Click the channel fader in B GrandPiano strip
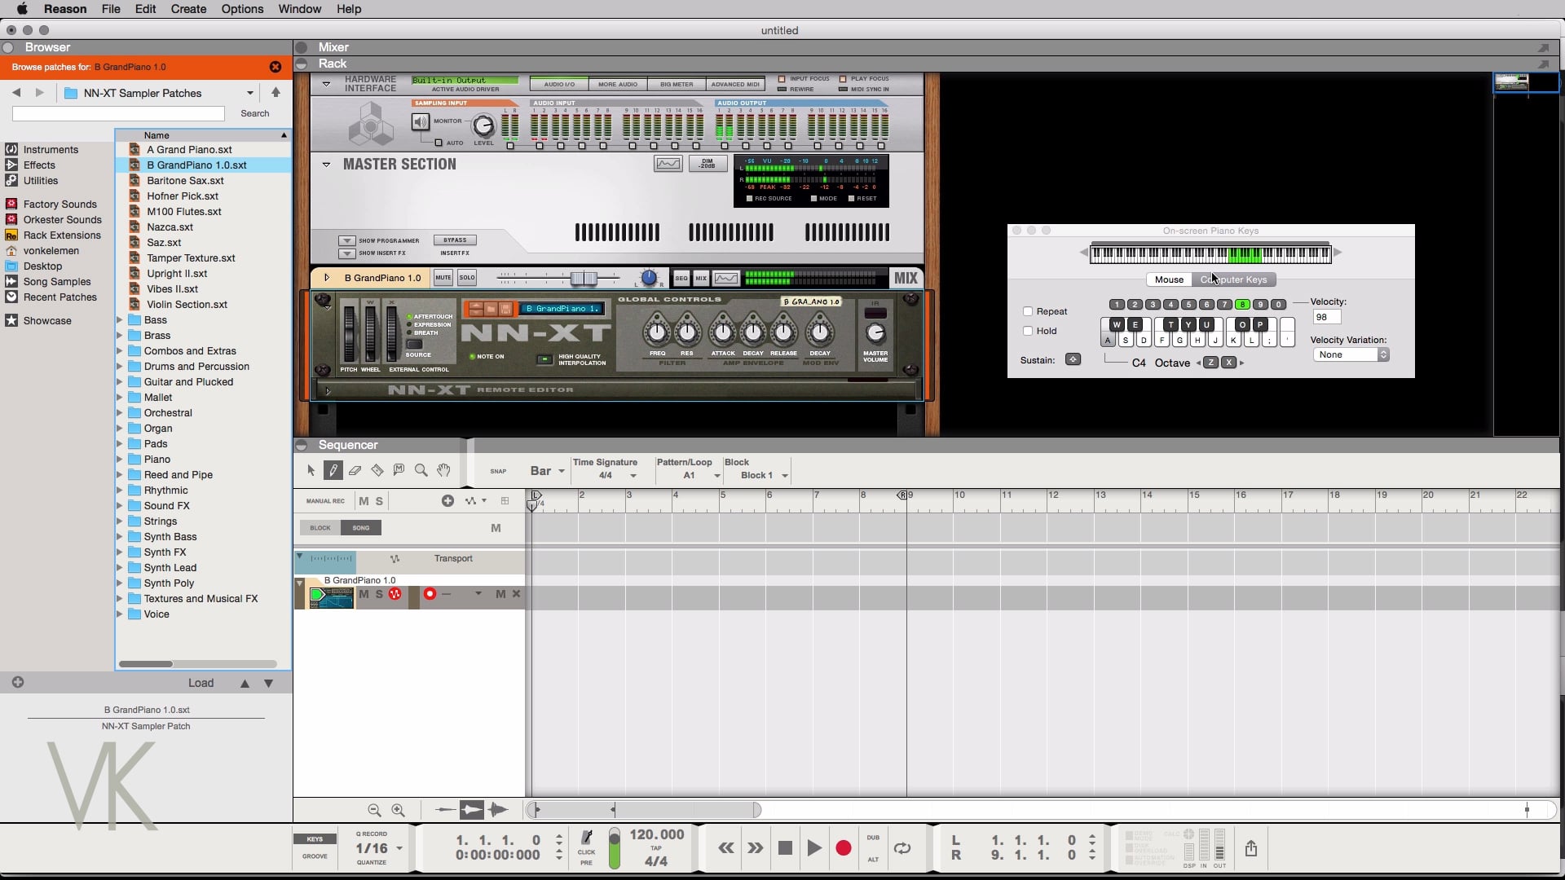The width and height of the screenshot is (1565, 880). (x=584, y=279)
